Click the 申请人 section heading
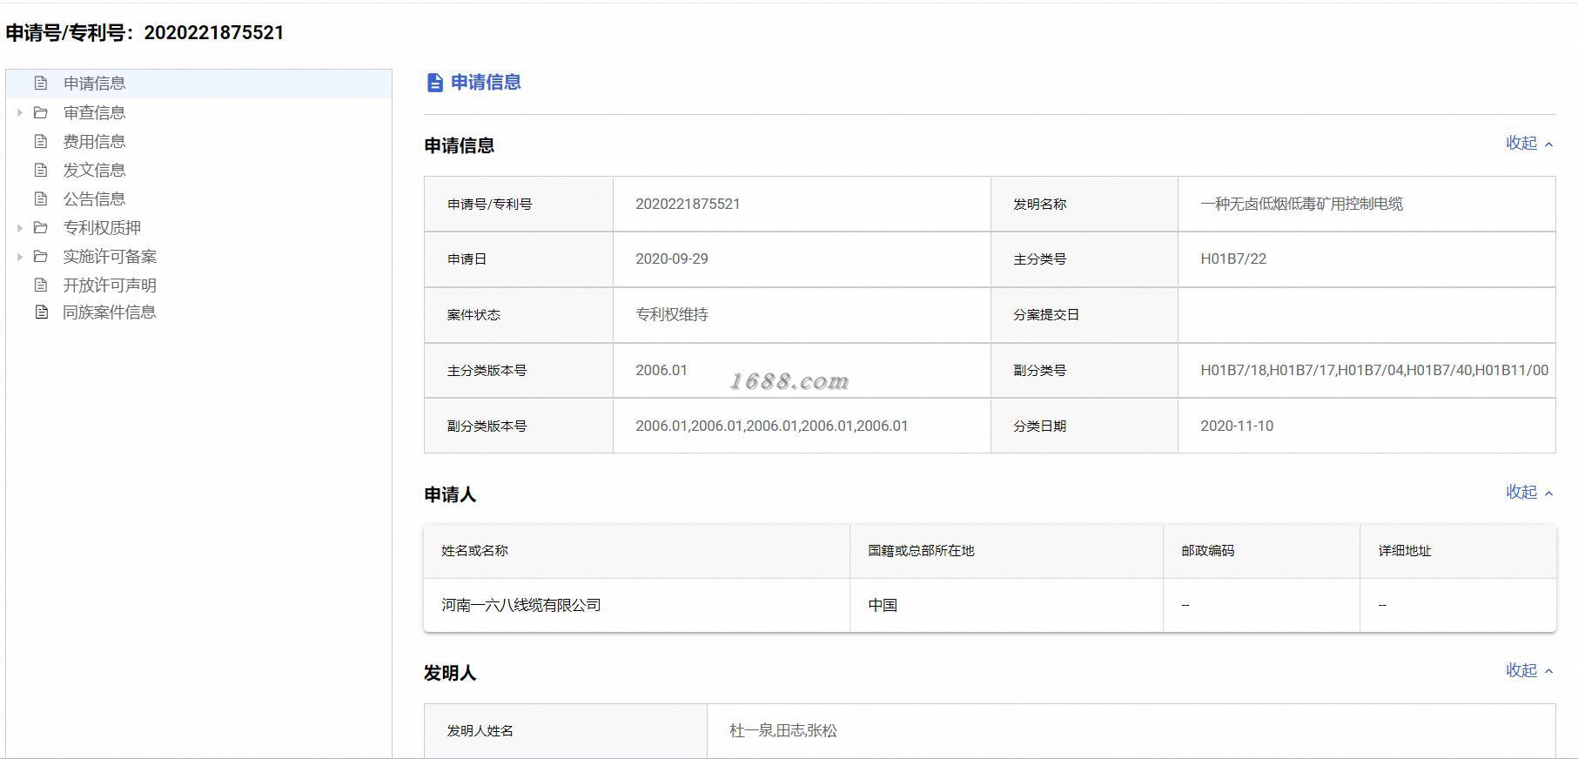 (x=450, y=494)
